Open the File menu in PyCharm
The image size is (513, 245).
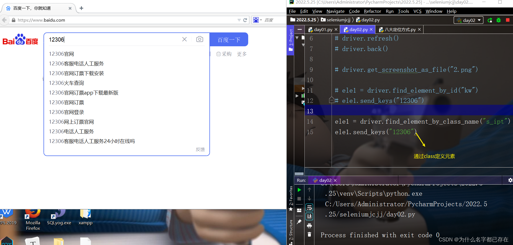292,11
